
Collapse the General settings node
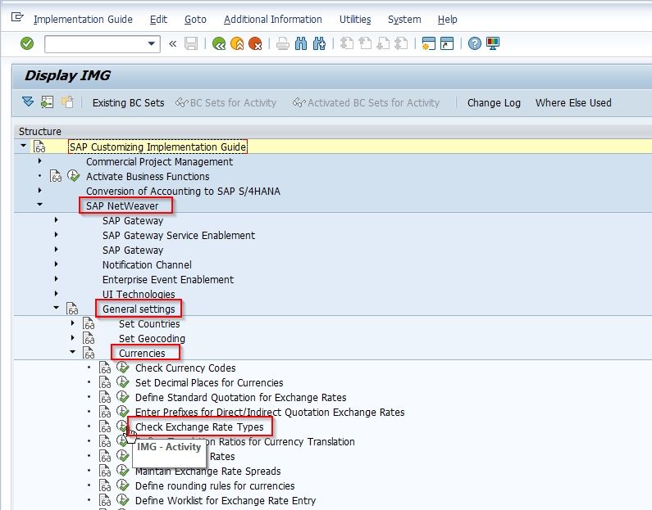pos(56,308)
